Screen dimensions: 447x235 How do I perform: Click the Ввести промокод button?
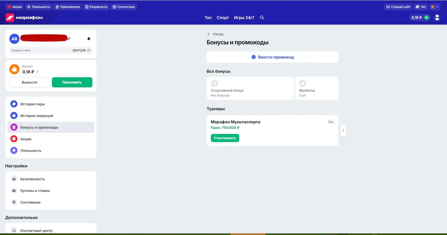point(272,57)
